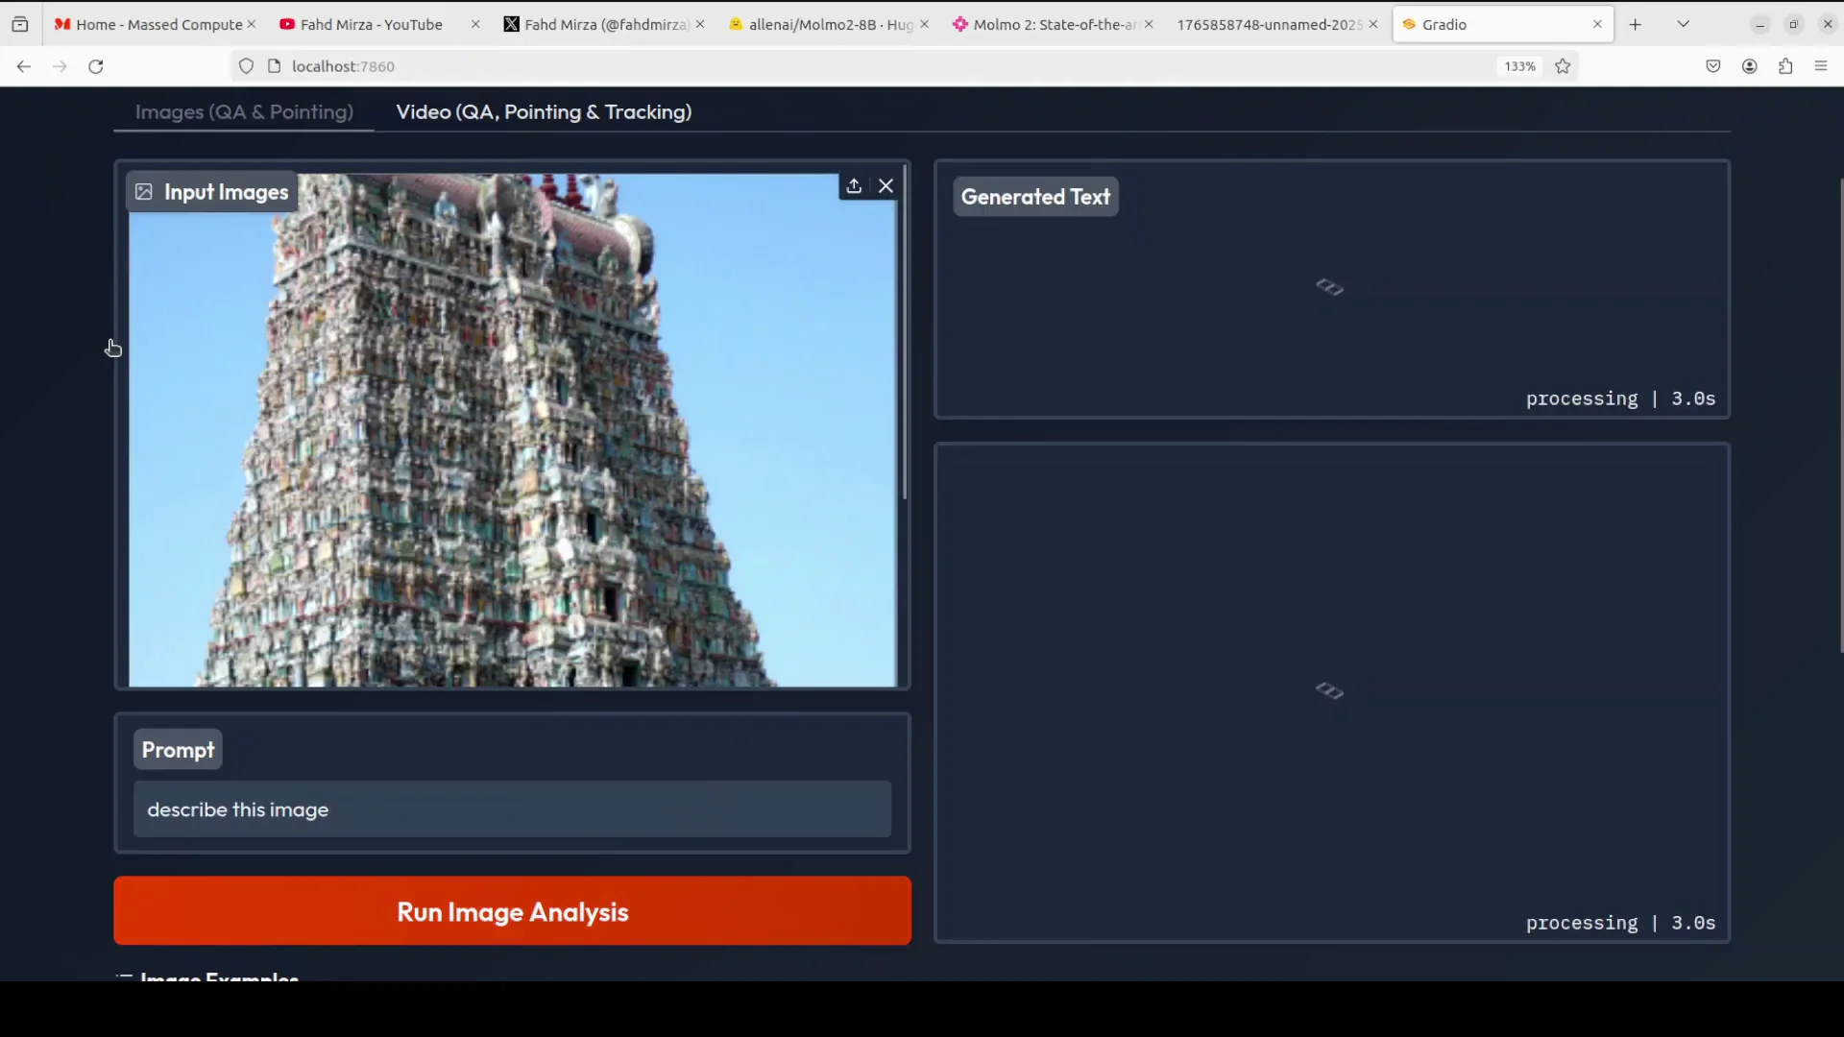Open the Firefox account icon
The height and width of the screenshot is (1037, 1844).
pos(1749,66)
